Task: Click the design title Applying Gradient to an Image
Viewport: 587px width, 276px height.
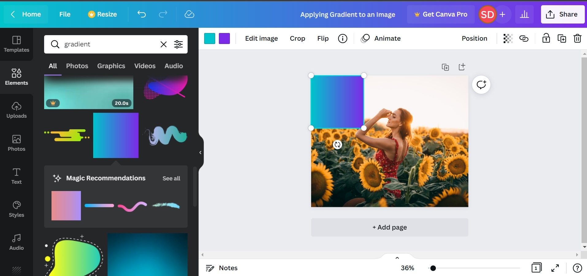Action: pyautogui.click(x=348, y=14)
